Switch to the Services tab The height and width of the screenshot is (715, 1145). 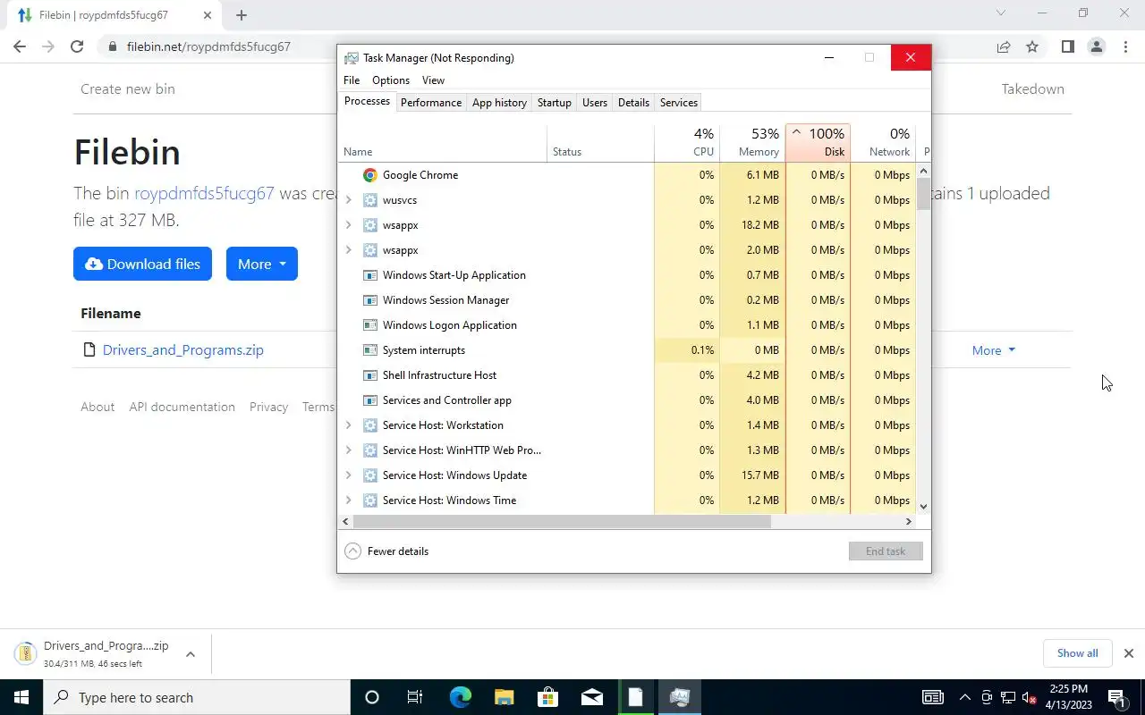(679, 103)
